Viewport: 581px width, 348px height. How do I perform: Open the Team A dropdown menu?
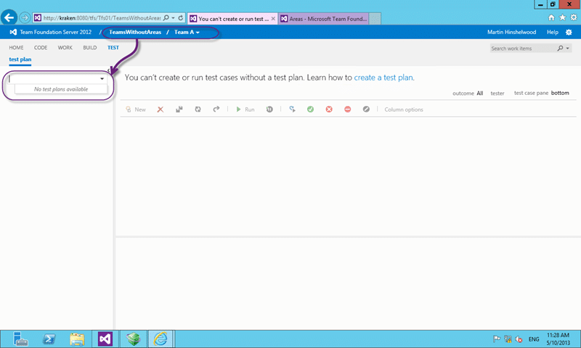tap(187, 32)
